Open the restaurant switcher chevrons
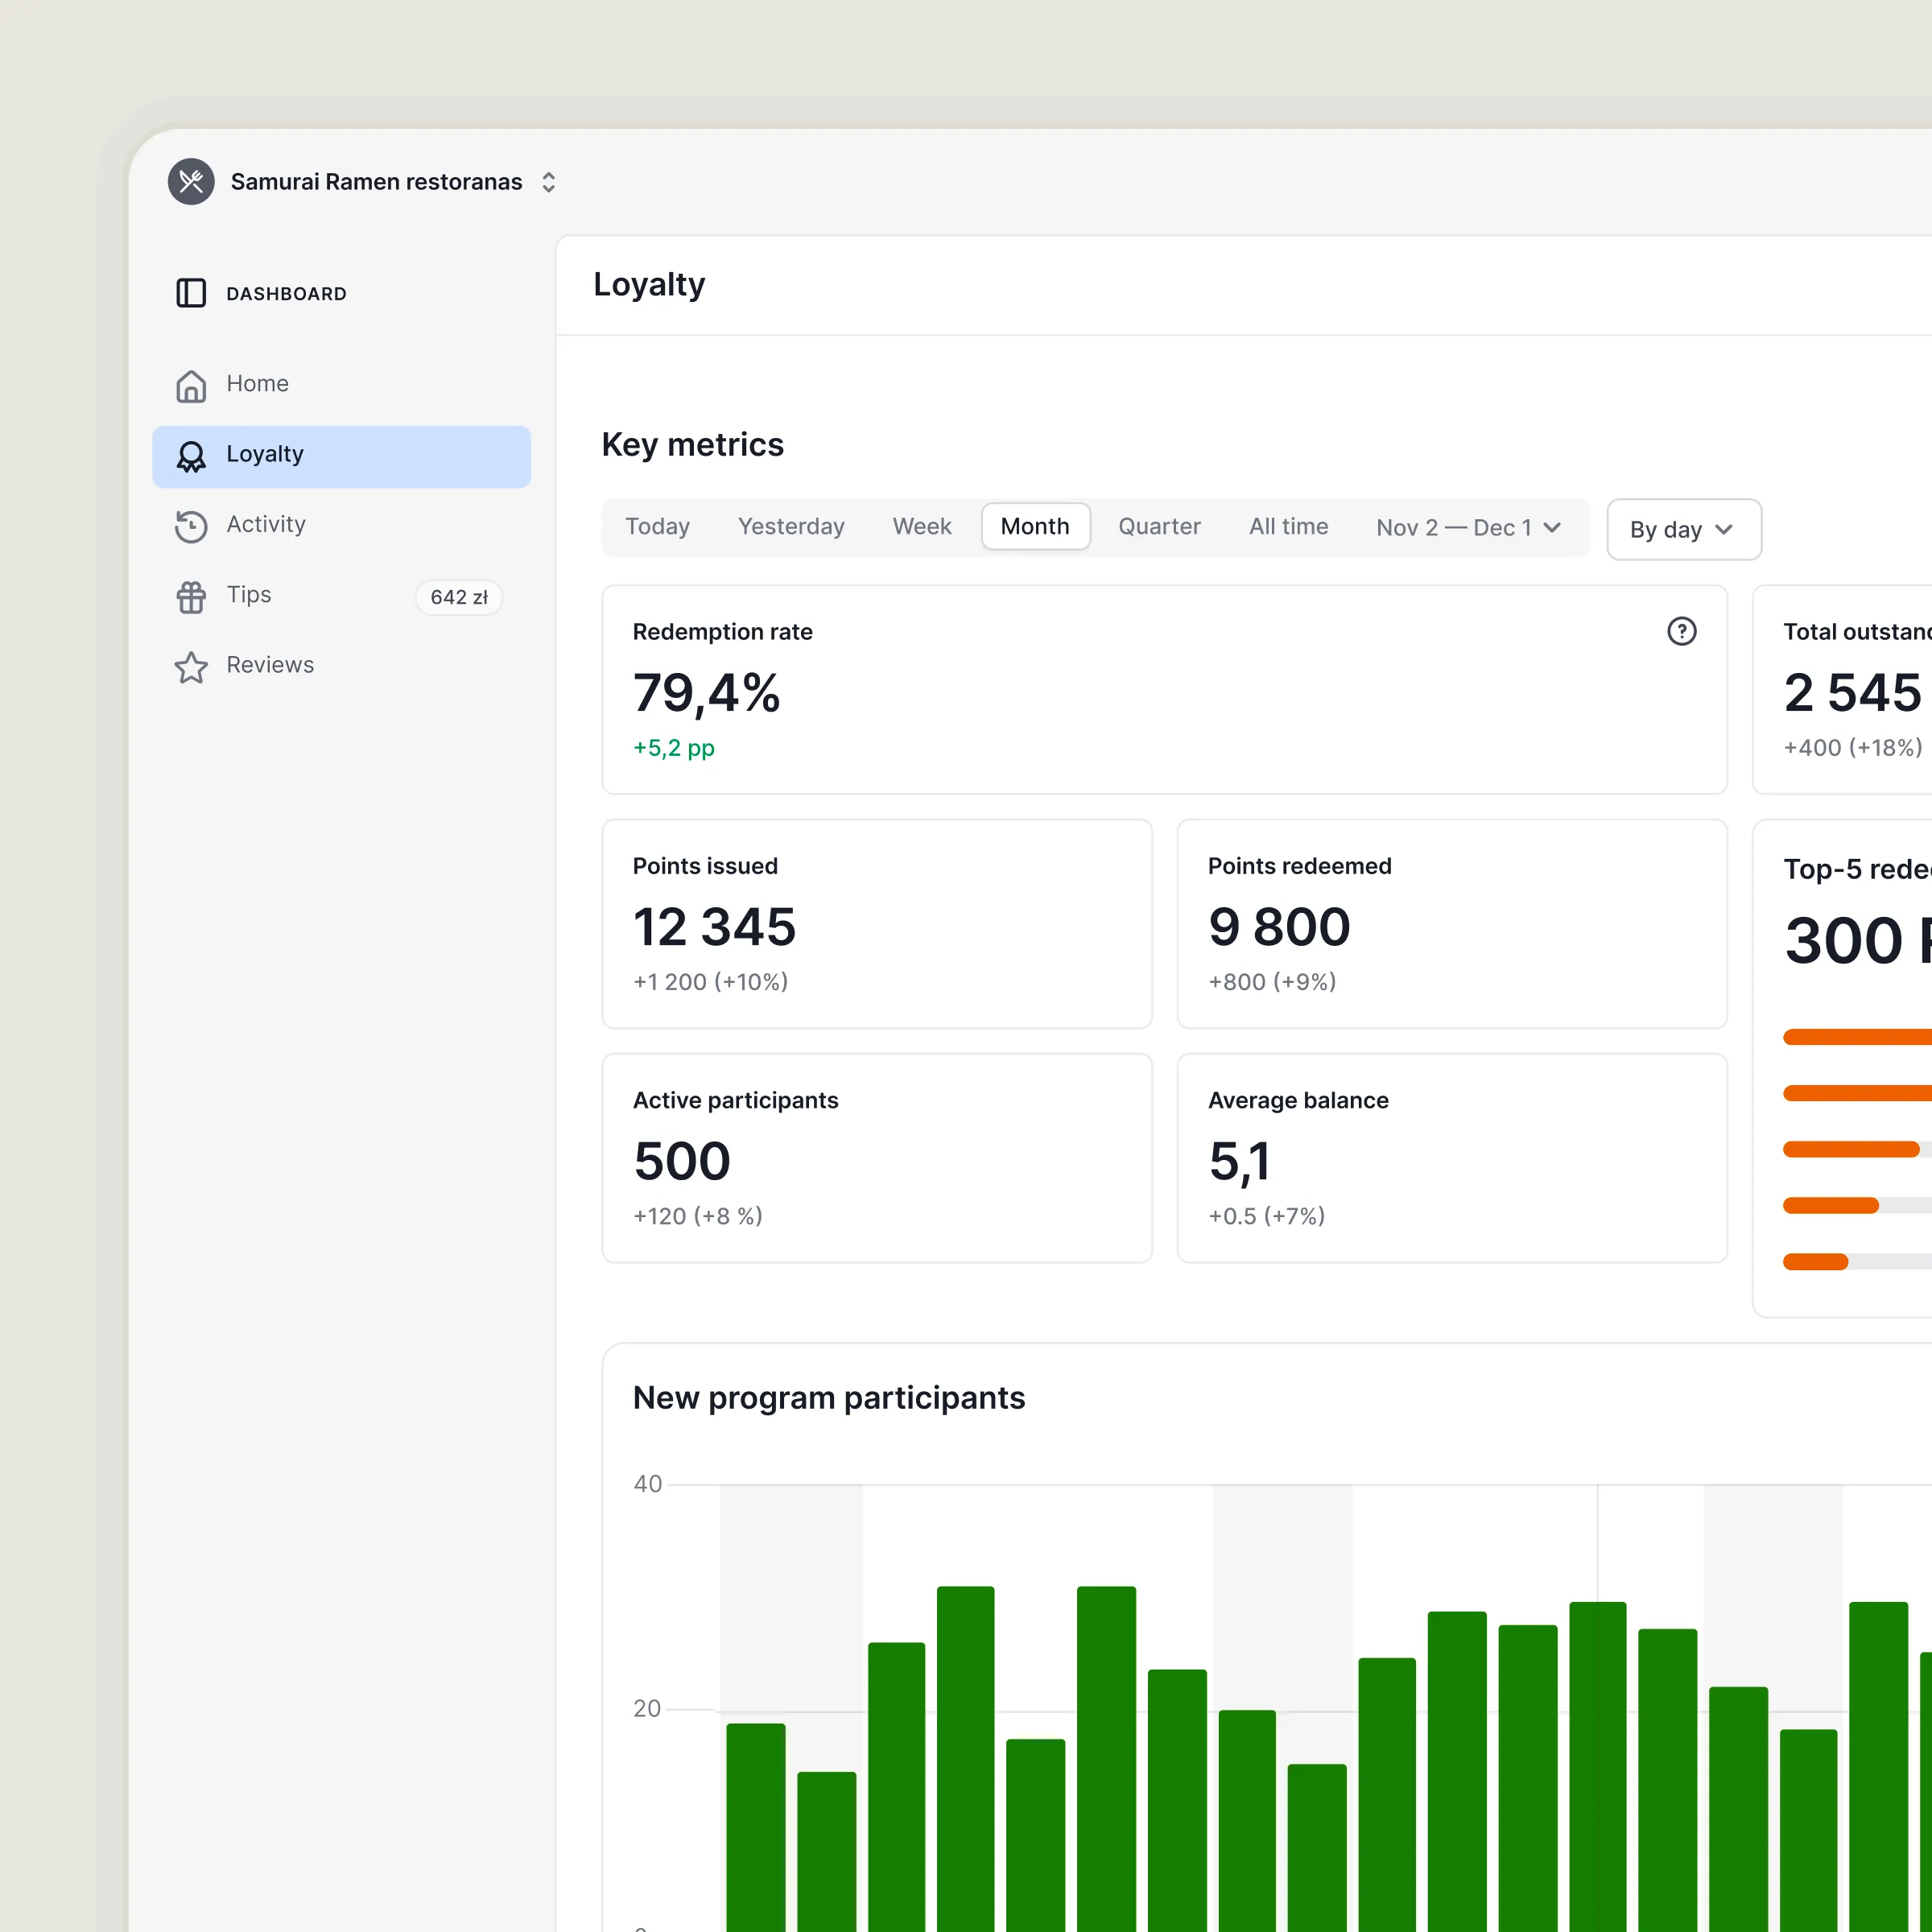 pos(548,182)
